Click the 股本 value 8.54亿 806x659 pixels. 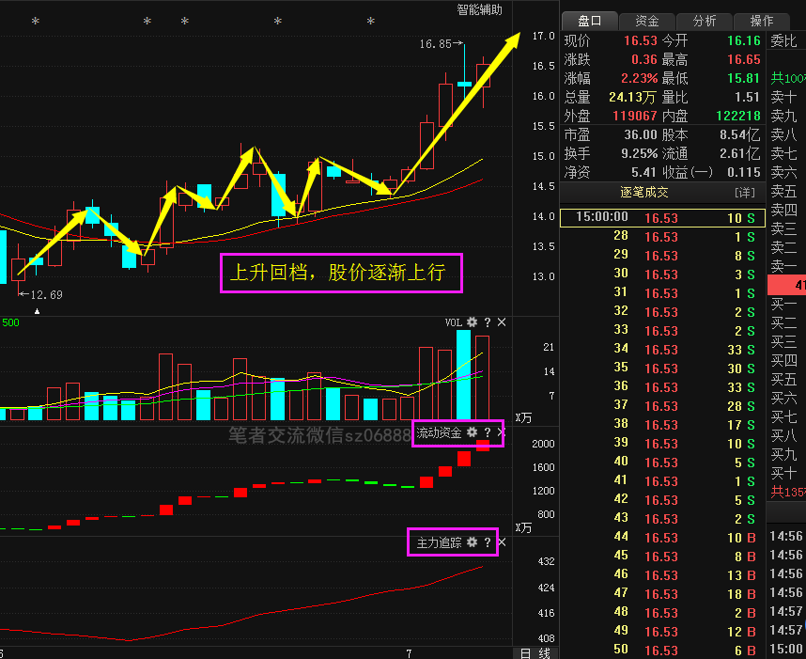740,134
